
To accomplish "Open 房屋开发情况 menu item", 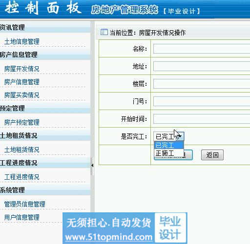I will pyautogui.click(x=22, y=69).
